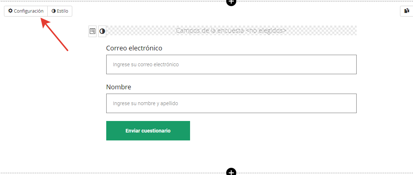Open the Estilo style settings
The height and width of the screenshot is (175, 413).
click(60, 11)
